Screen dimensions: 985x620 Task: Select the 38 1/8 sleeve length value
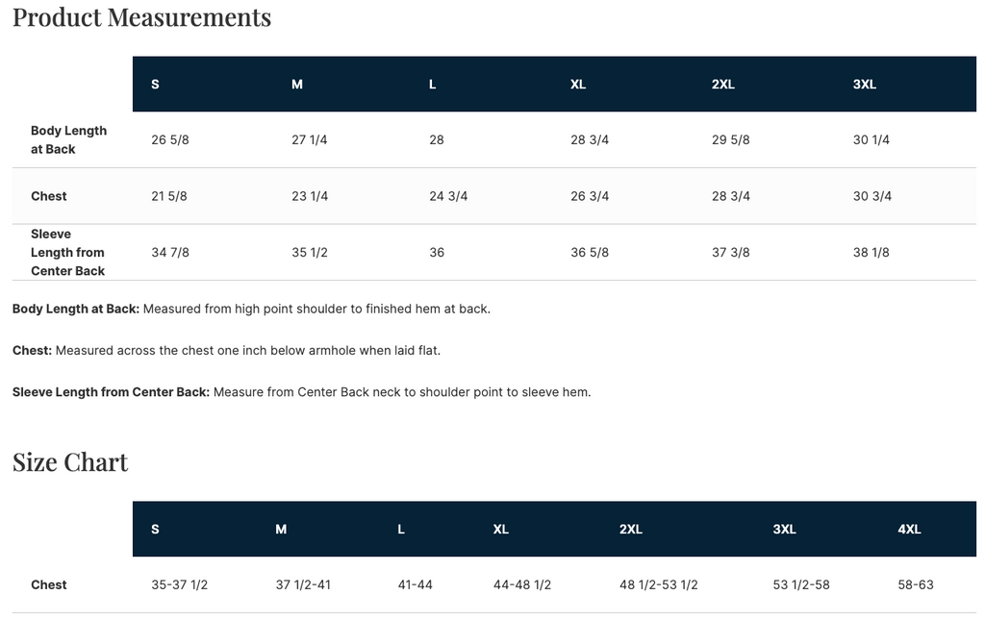point(871,253)
